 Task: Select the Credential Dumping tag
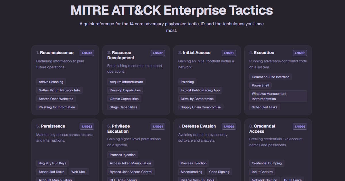[267, 163]
